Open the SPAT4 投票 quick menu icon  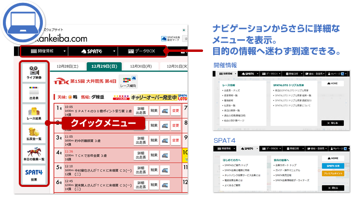point(34,174)
